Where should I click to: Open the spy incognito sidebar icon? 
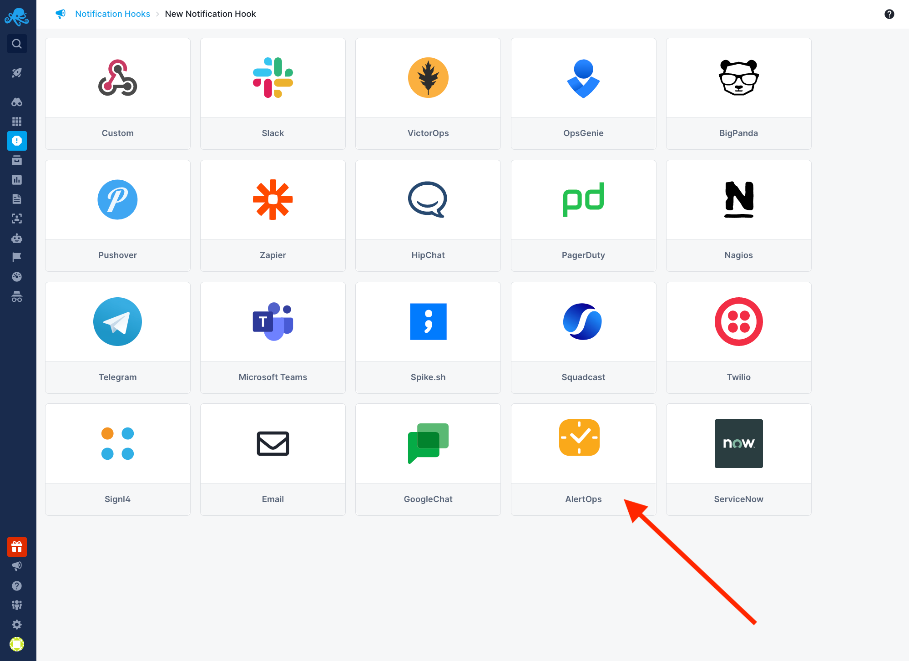[17, 296]
